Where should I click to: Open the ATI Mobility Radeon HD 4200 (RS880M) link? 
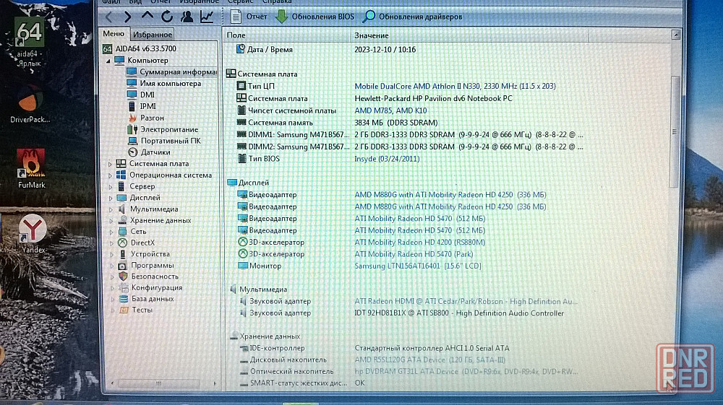point(419,242)
